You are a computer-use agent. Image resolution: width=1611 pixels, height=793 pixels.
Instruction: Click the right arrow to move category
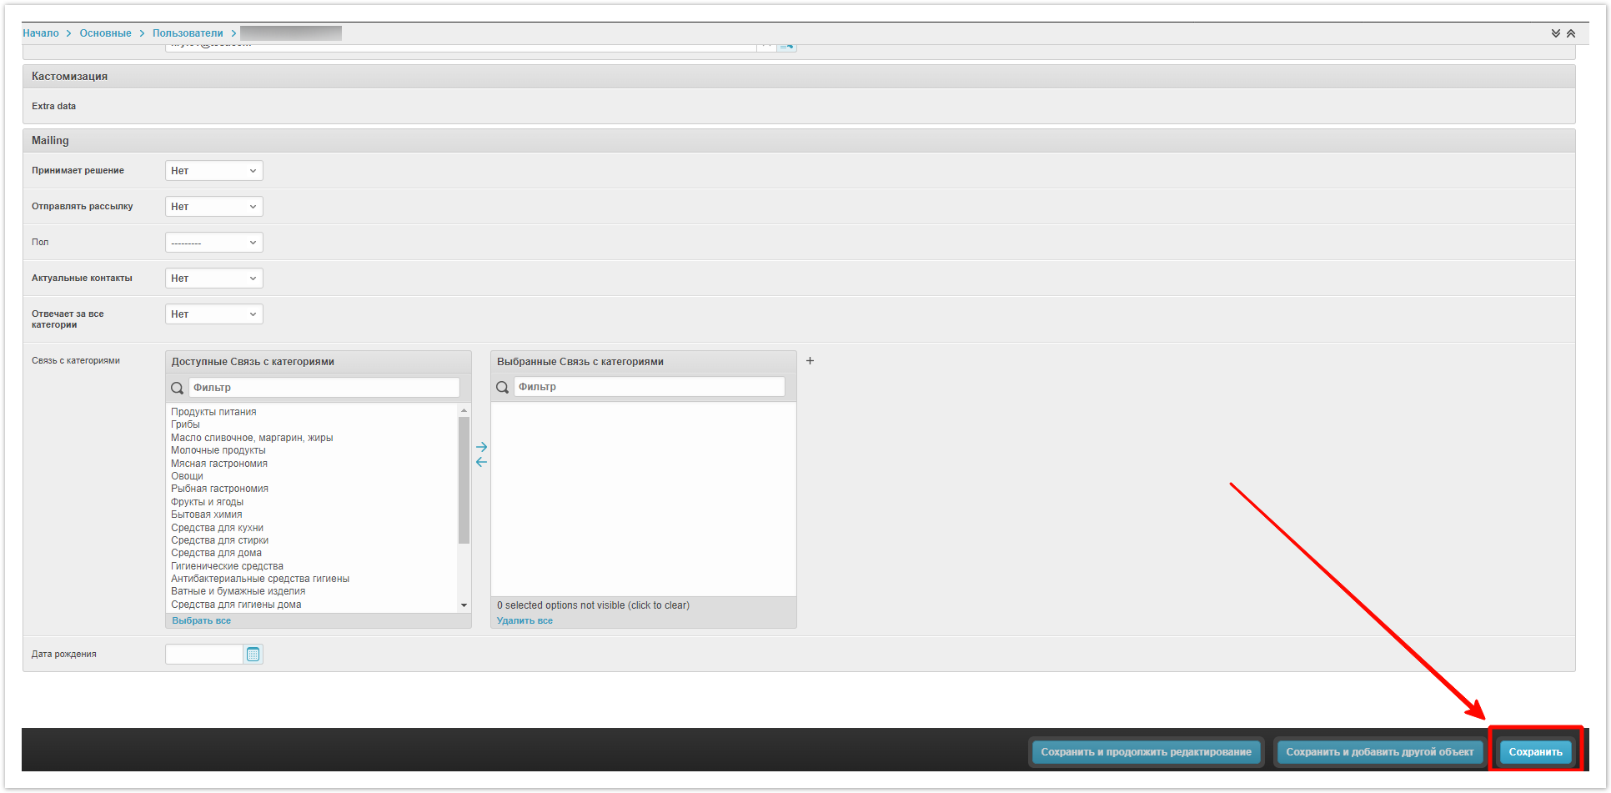coord(481,447)
